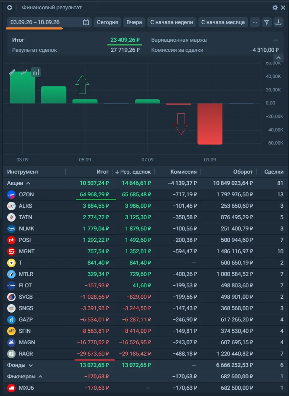Sort by Сделки column header

point(274,172)
